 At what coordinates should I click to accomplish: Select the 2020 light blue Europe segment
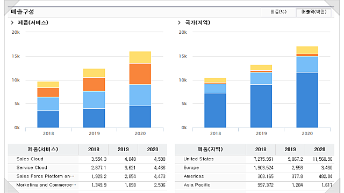point(307,64)
